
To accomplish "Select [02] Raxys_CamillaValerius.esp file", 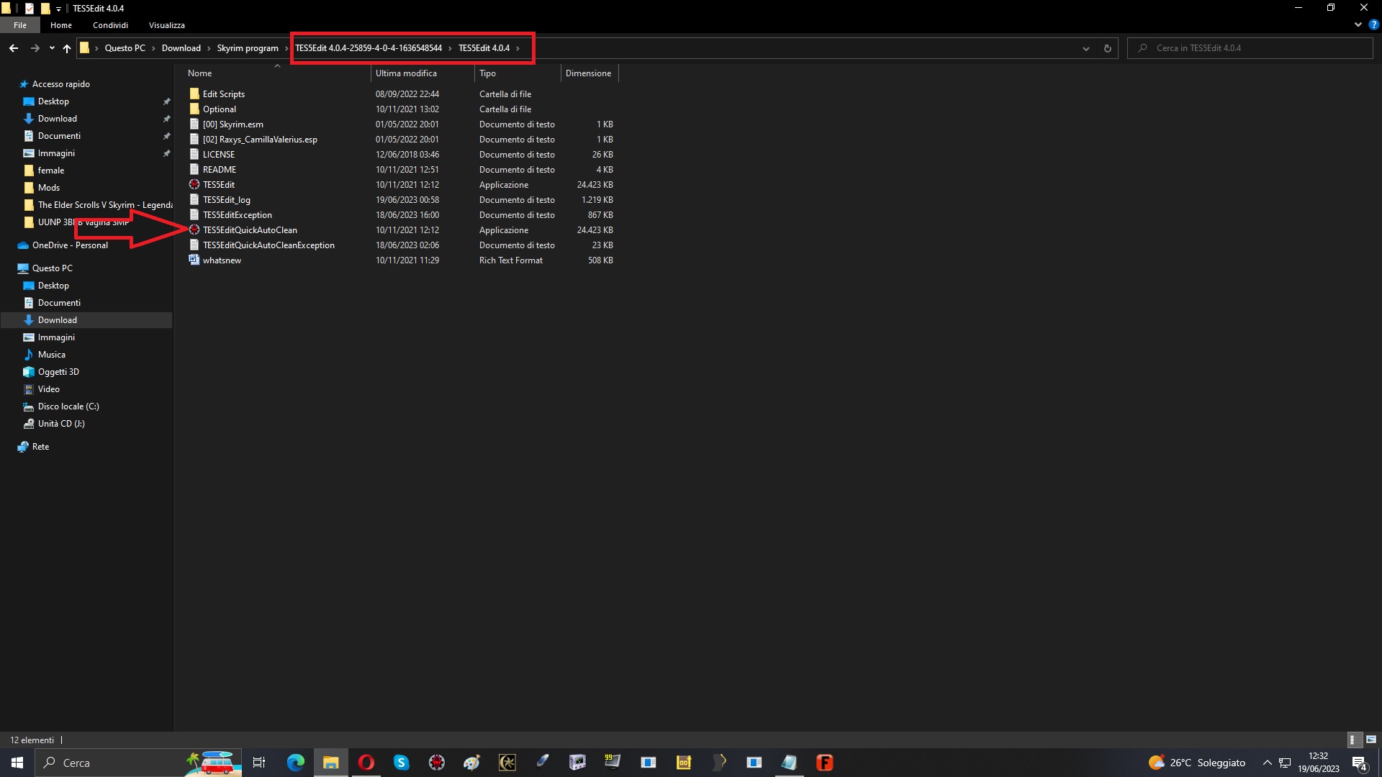I will tap(259, 140).
